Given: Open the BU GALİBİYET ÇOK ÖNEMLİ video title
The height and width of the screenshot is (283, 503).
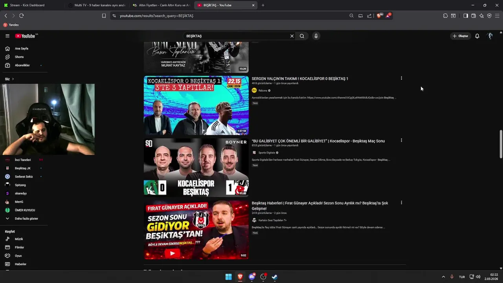Looking at the screenshot, I should (x=318, y=141).
